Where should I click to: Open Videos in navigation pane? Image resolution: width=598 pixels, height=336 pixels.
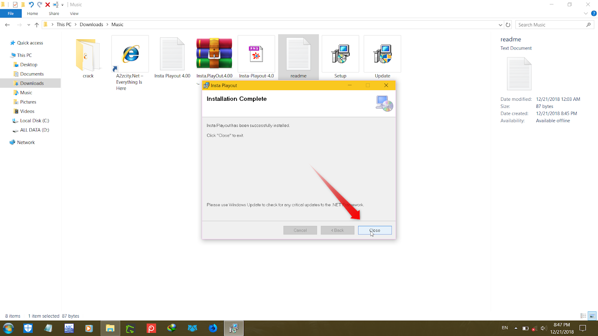(27, 111)
